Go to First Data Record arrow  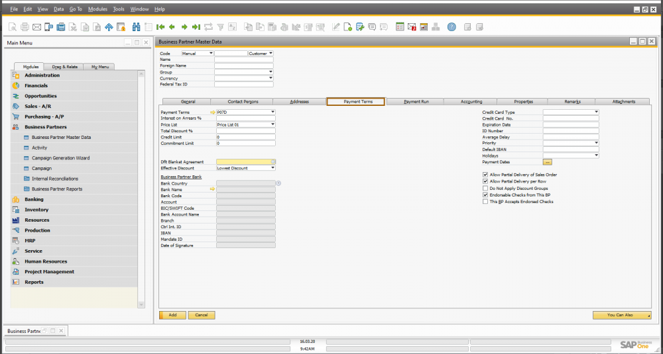[160, 27]
